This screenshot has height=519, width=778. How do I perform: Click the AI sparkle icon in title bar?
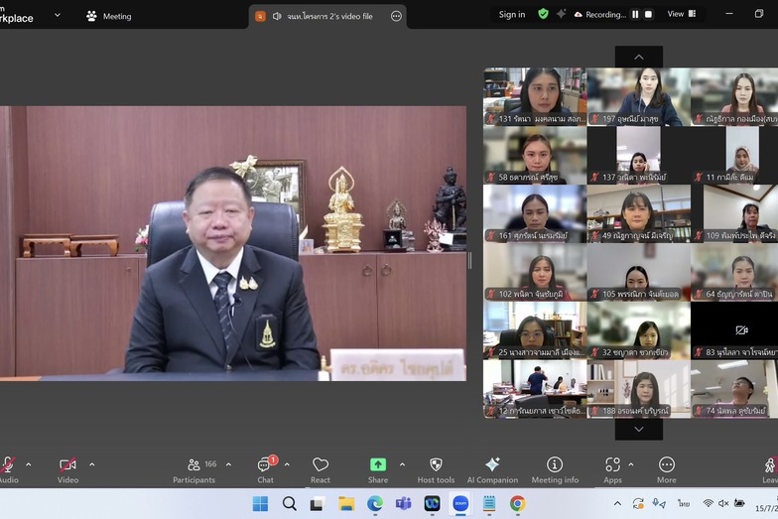(562, 14)
